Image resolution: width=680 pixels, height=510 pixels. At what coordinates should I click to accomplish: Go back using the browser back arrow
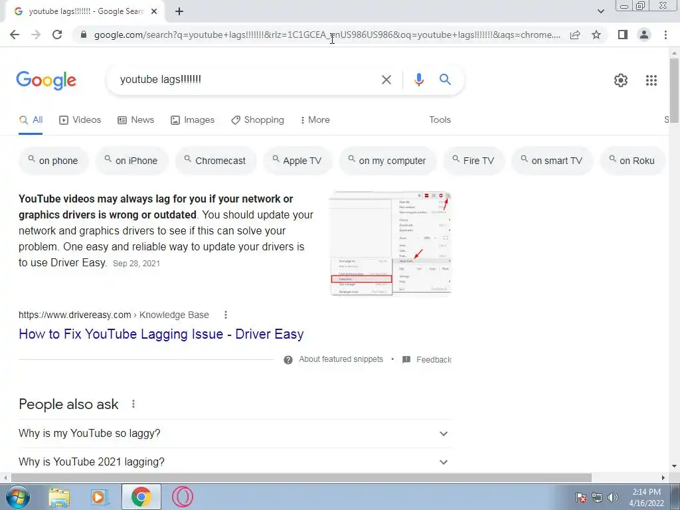pos(15,35)
